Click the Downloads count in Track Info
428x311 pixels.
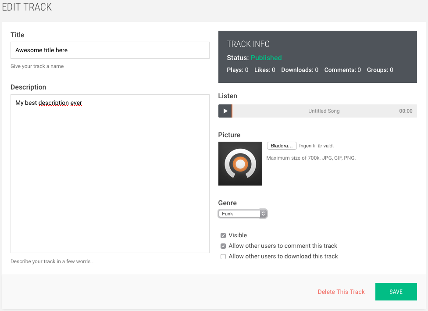tap(300, 70)
